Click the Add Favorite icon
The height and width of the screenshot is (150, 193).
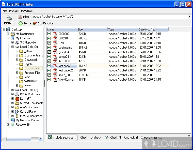tap(35, 23)
